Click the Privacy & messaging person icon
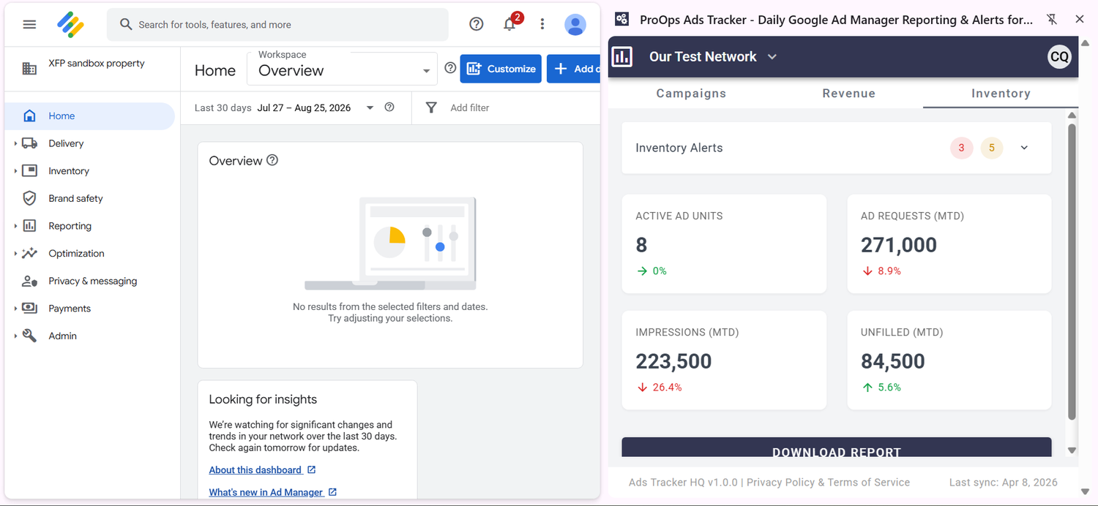This screenshot has width=1098, height=506. (x=29, y=281)
